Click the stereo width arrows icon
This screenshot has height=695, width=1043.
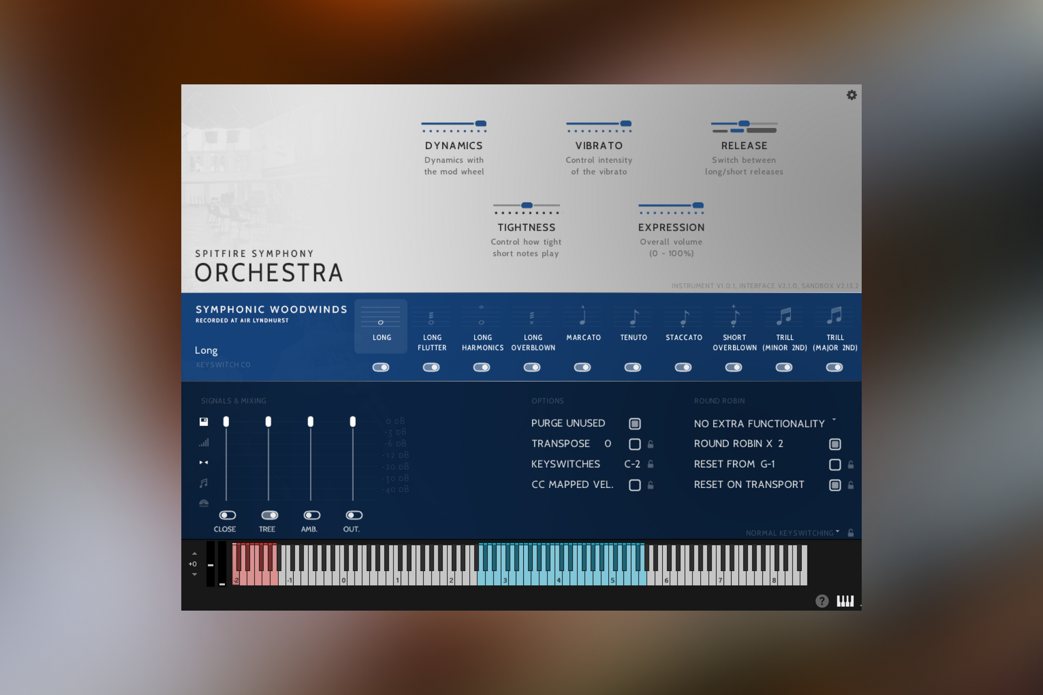tap(204, 462)
